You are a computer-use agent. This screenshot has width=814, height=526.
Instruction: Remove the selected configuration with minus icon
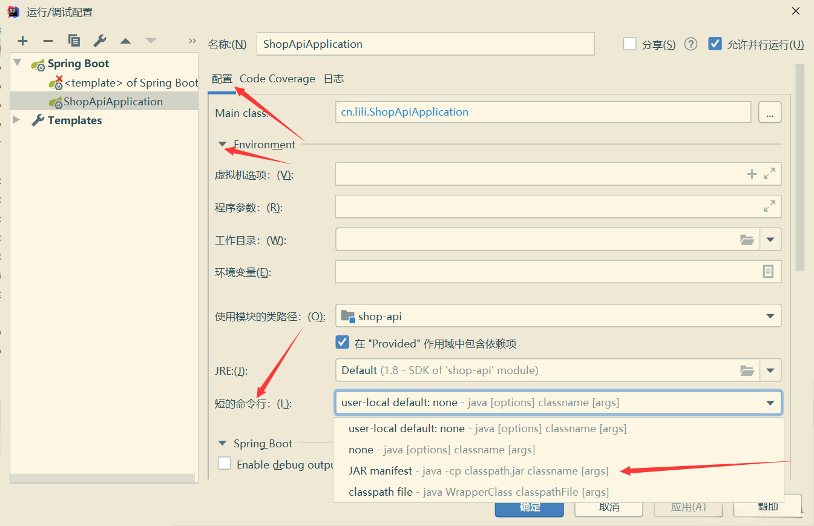tap(48, 41)
